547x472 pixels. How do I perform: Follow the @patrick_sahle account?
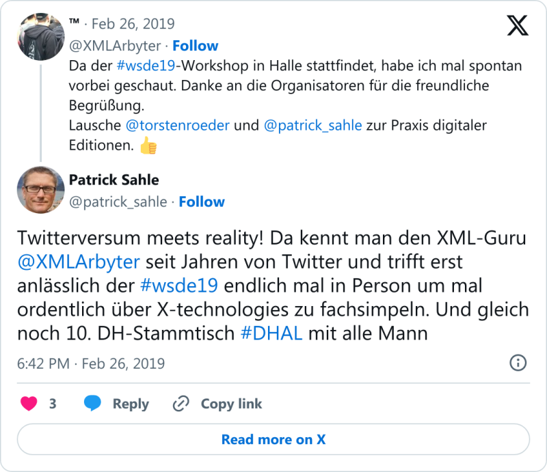[x=201, y=202]
